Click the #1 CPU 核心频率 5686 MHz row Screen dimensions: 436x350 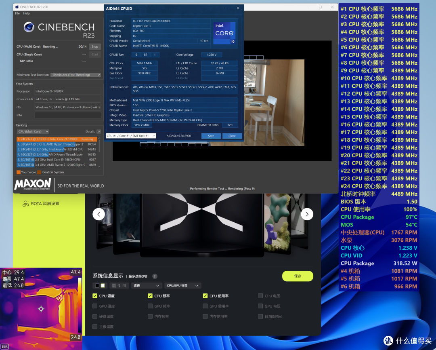(379, 9)
